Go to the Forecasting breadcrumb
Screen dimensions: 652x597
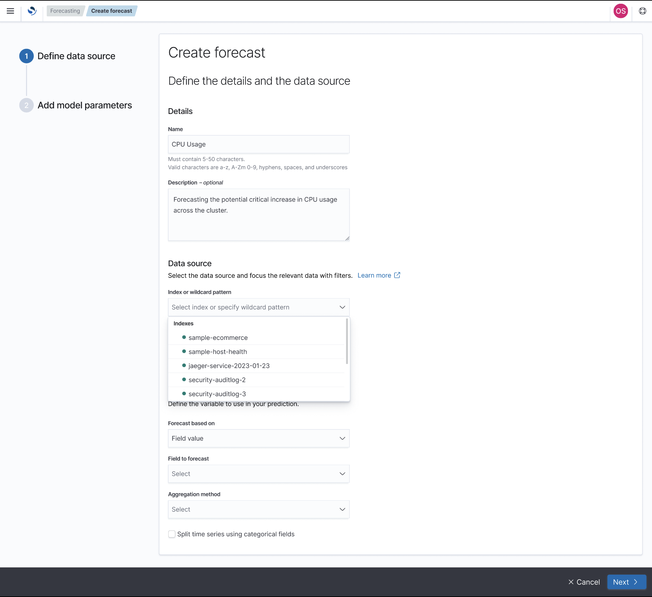65,11
